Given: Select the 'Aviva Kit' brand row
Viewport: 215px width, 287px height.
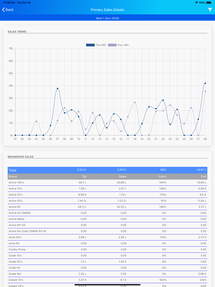Looking at the screenshot, I should [107, 243].
